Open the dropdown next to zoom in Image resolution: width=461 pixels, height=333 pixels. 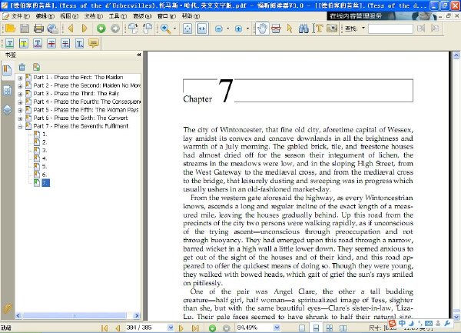(247, 28)
